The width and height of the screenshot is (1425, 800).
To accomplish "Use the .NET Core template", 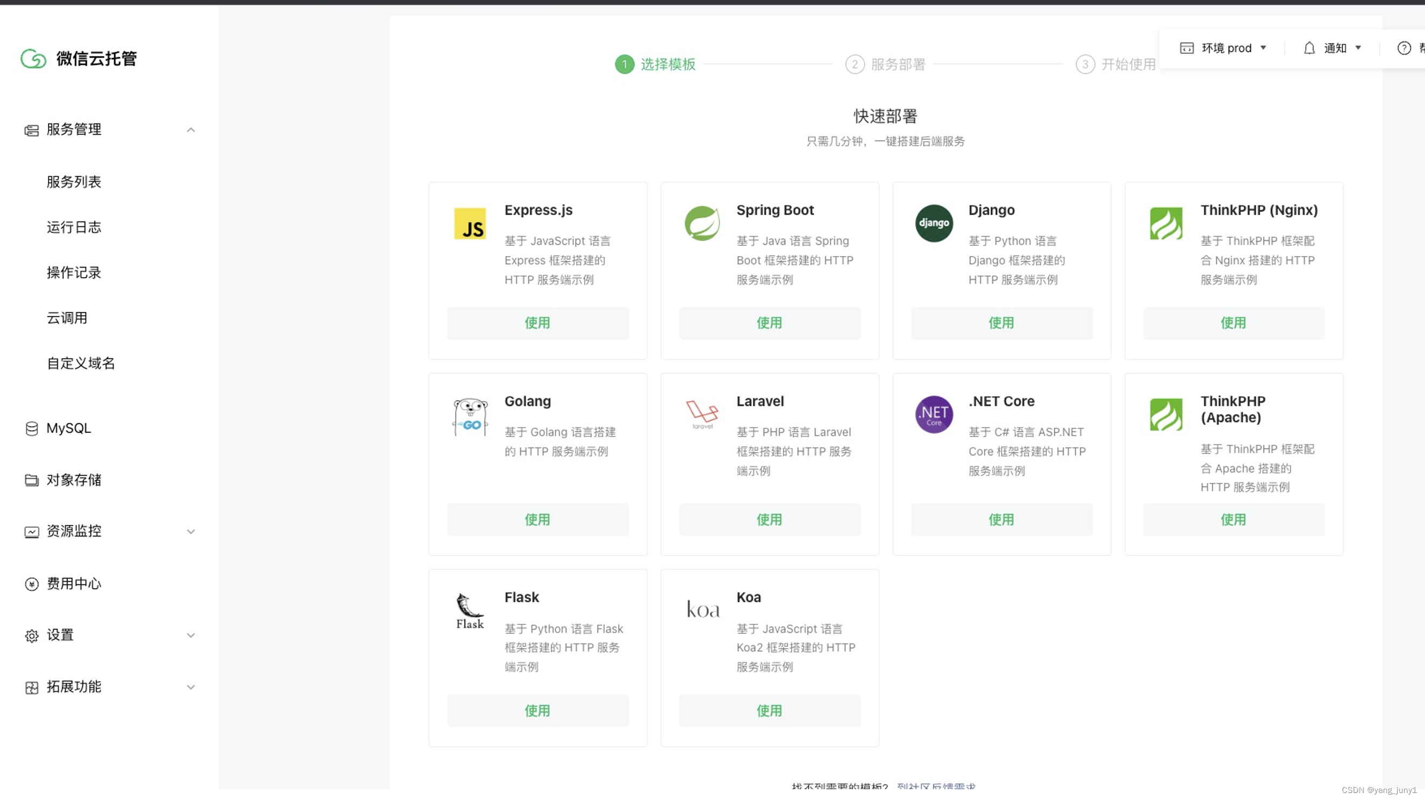I will 1001,519.
